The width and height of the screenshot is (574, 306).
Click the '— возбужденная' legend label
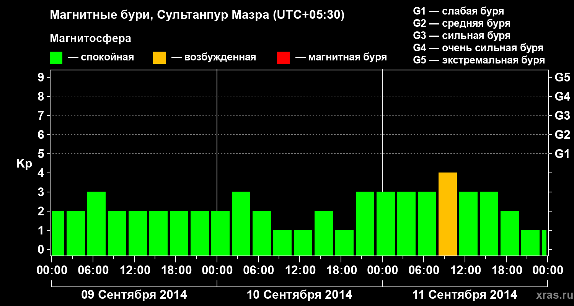214,58
